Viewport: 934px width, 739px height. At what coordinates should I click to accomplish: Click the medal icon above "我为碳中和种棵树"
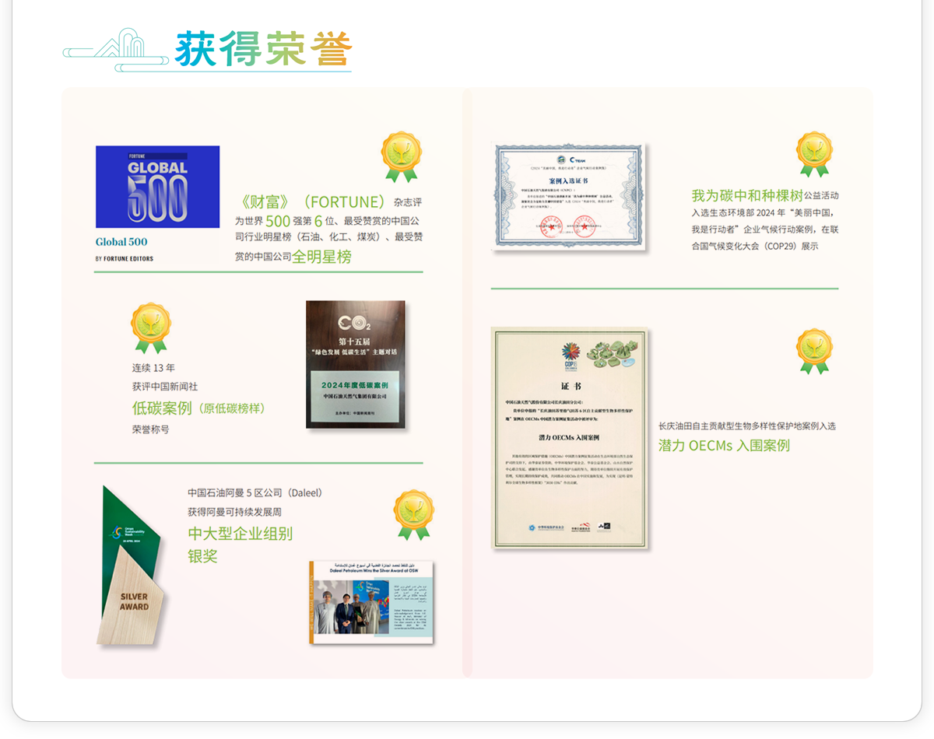click(815, 154)
